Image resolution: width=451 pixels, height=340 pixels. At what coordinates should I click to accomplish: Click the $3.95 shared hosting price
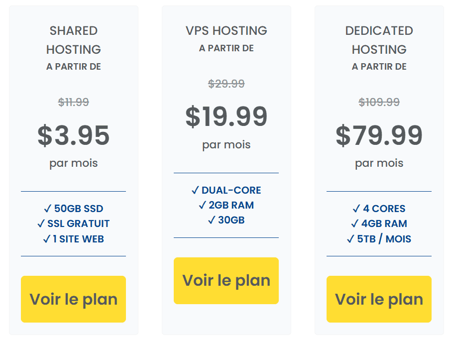(74, 135)
